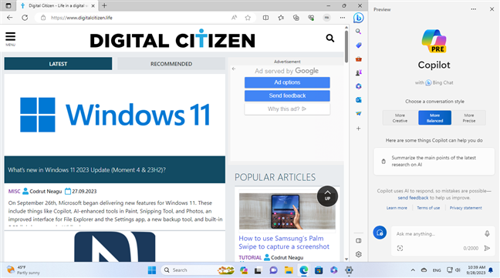
Task: Open Copilot from Windows taskbar
Action: point(244,270)
